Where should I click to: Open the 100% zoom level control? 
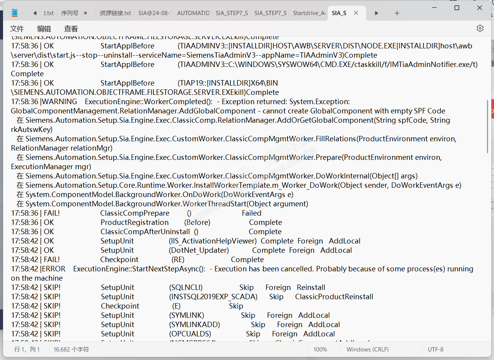[320, 350]
